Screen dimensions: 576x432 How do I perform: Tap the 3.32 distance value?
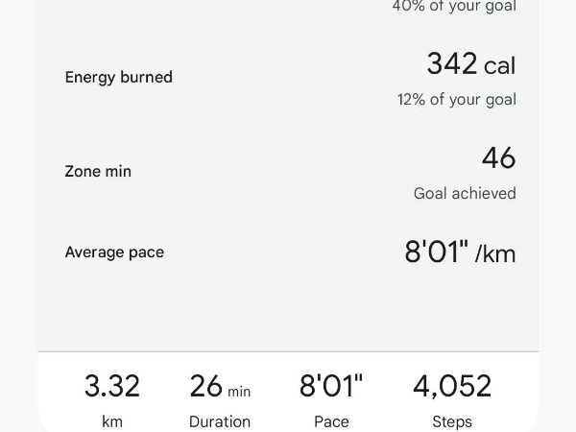click(x=112, y=386)
